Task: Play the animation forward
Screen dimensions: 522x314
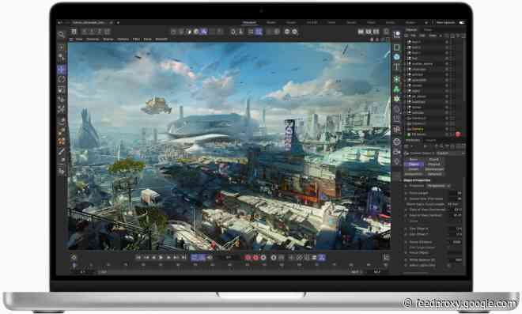Action: (161, 257)
